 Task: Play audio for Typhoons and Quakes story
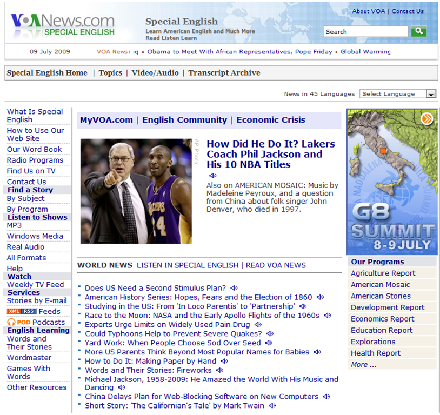(270, 334)
